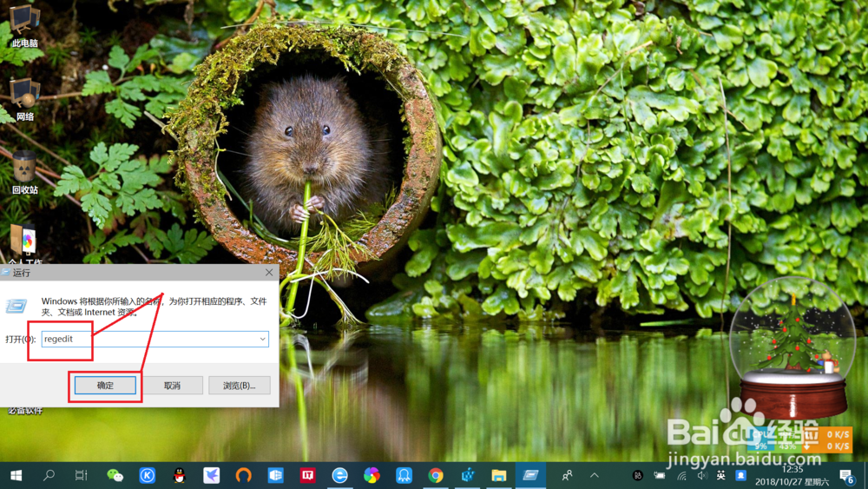Screen dimensions: 868x489
Task: Open the blue dotted-cube app on taskbar
Action: (x=468, y=475)
